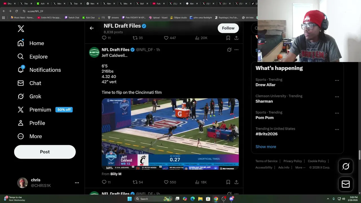Screen dimensions: 361x203
Task: Ask Grok about the Jeff Caldwell post
Action: click(229, 50)
